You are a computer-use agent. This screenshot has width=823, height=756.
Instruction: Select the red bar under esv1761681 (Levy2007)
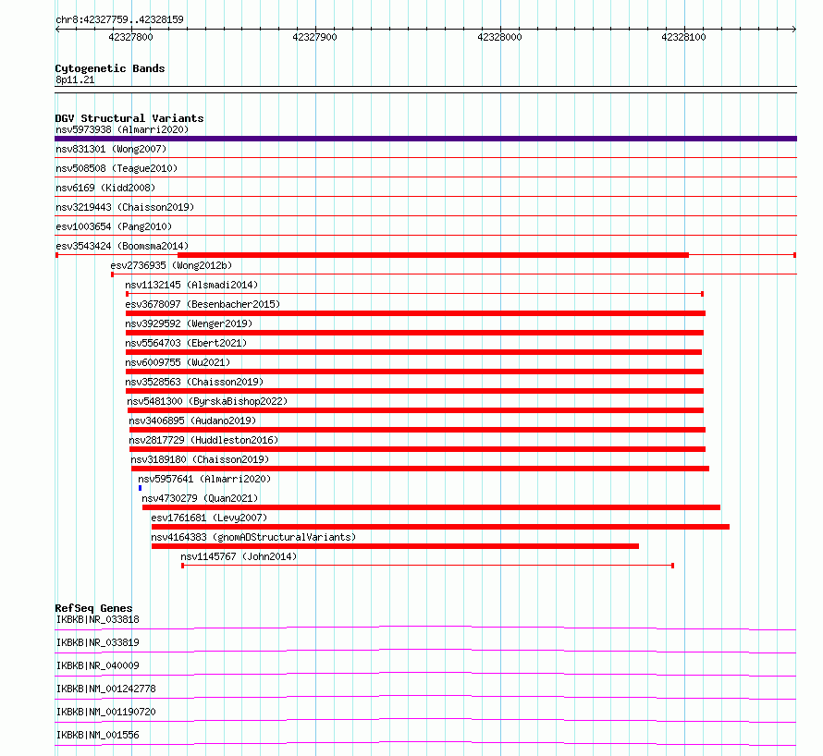tap(440, 527)
